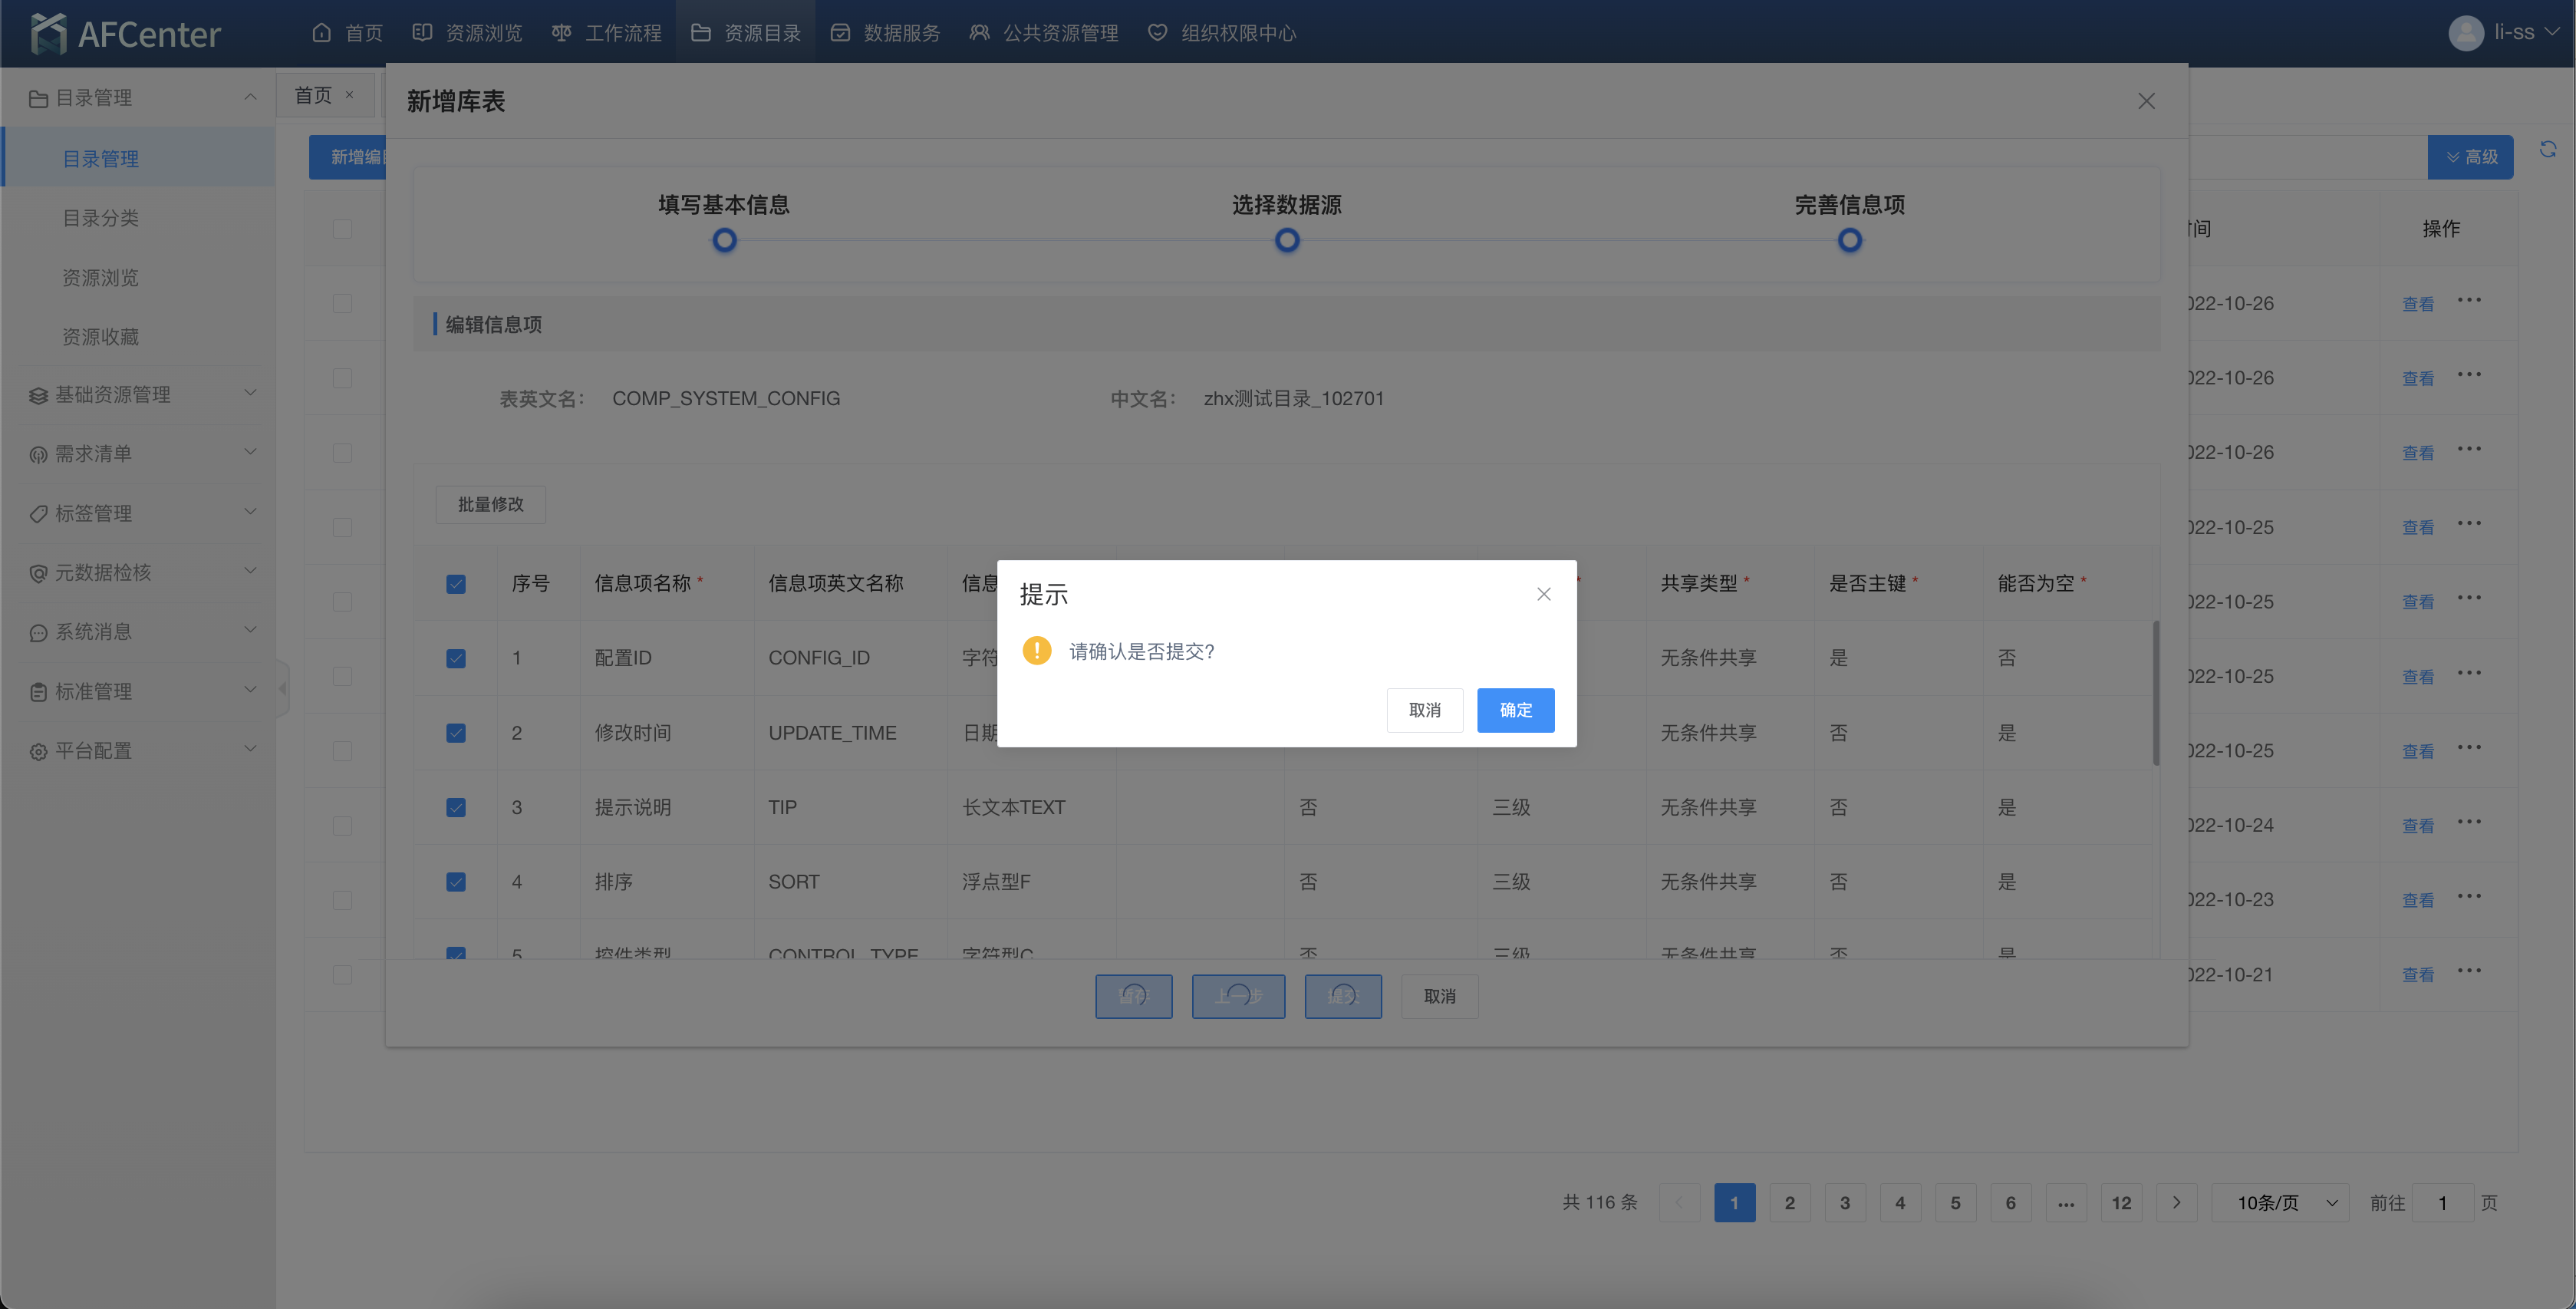Image resolution: width=2576 pixels, height=1309 pixels.
Task: Click the 数据服务 icon in the top nav
Action: tap(840, 33)
